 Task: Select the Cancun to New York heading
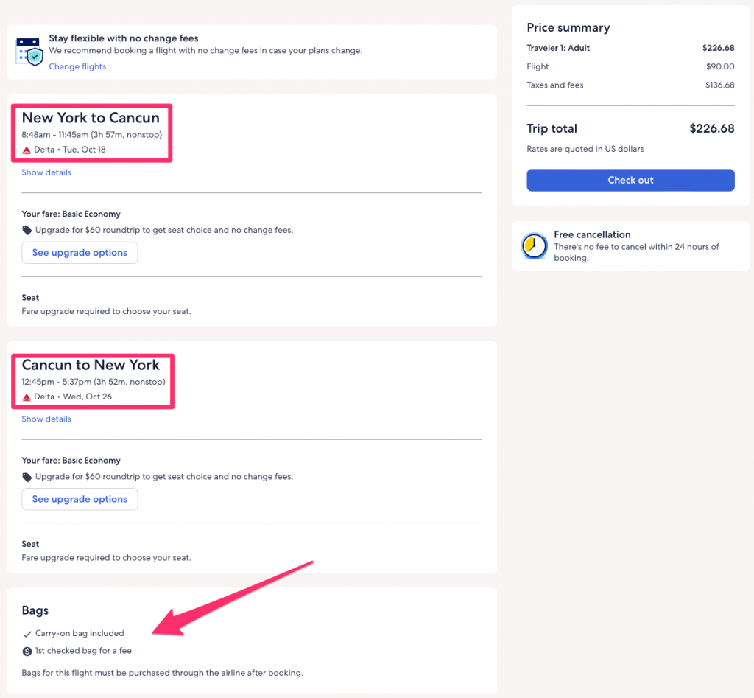click(91, 365)
